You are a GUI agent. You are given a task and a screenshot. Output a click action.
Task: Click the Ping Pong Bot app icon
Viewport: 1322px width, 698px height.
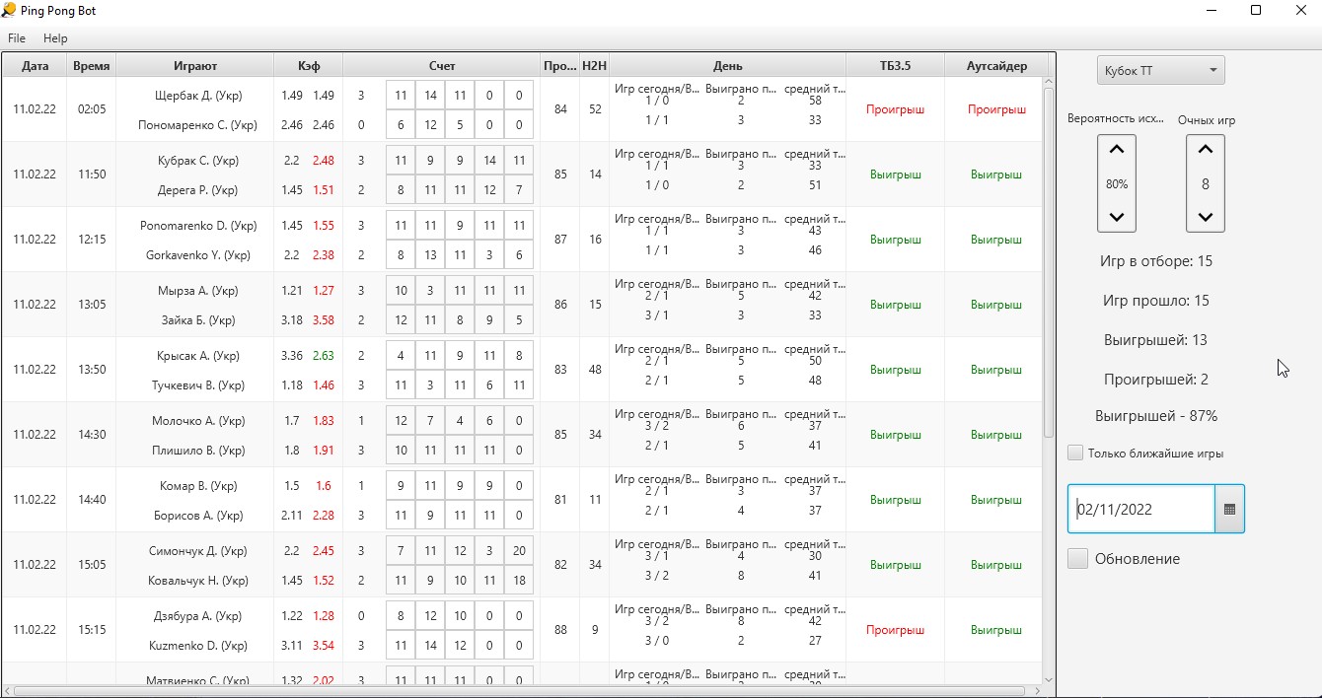click(x=9, y=11)
